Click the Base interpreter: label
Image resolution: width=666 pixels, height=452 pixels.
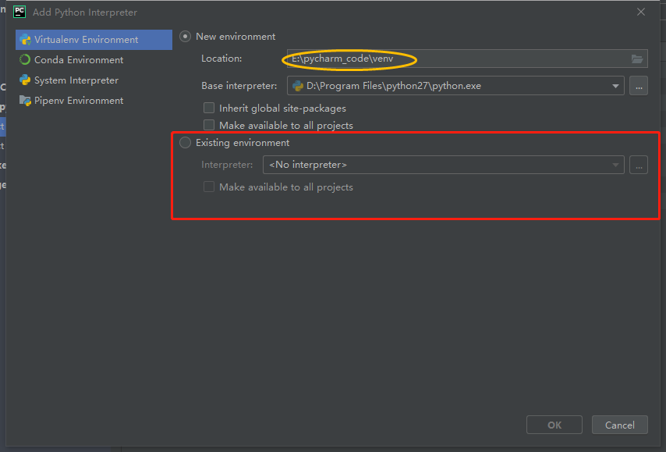[x=239, y=86]
